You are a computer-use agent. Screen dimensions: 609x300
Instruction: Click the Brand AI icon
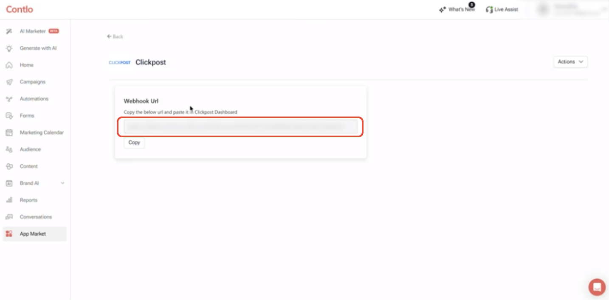click(9, 183)
